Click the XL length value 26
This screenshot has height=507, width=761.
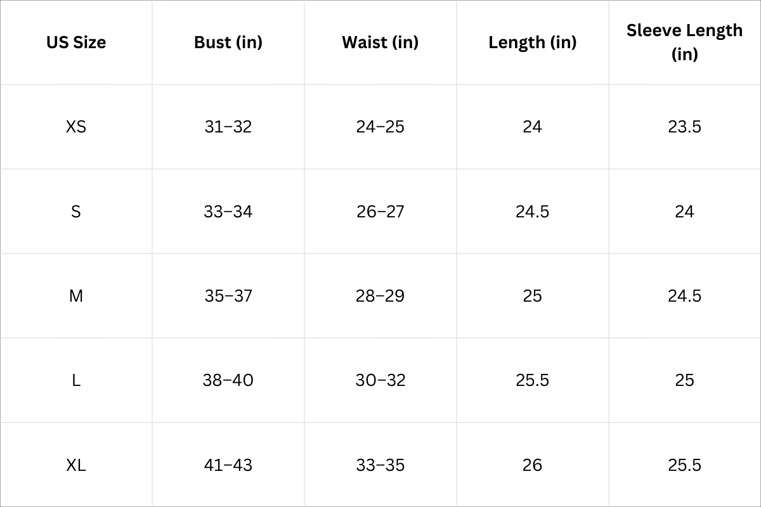coord(533,465)
